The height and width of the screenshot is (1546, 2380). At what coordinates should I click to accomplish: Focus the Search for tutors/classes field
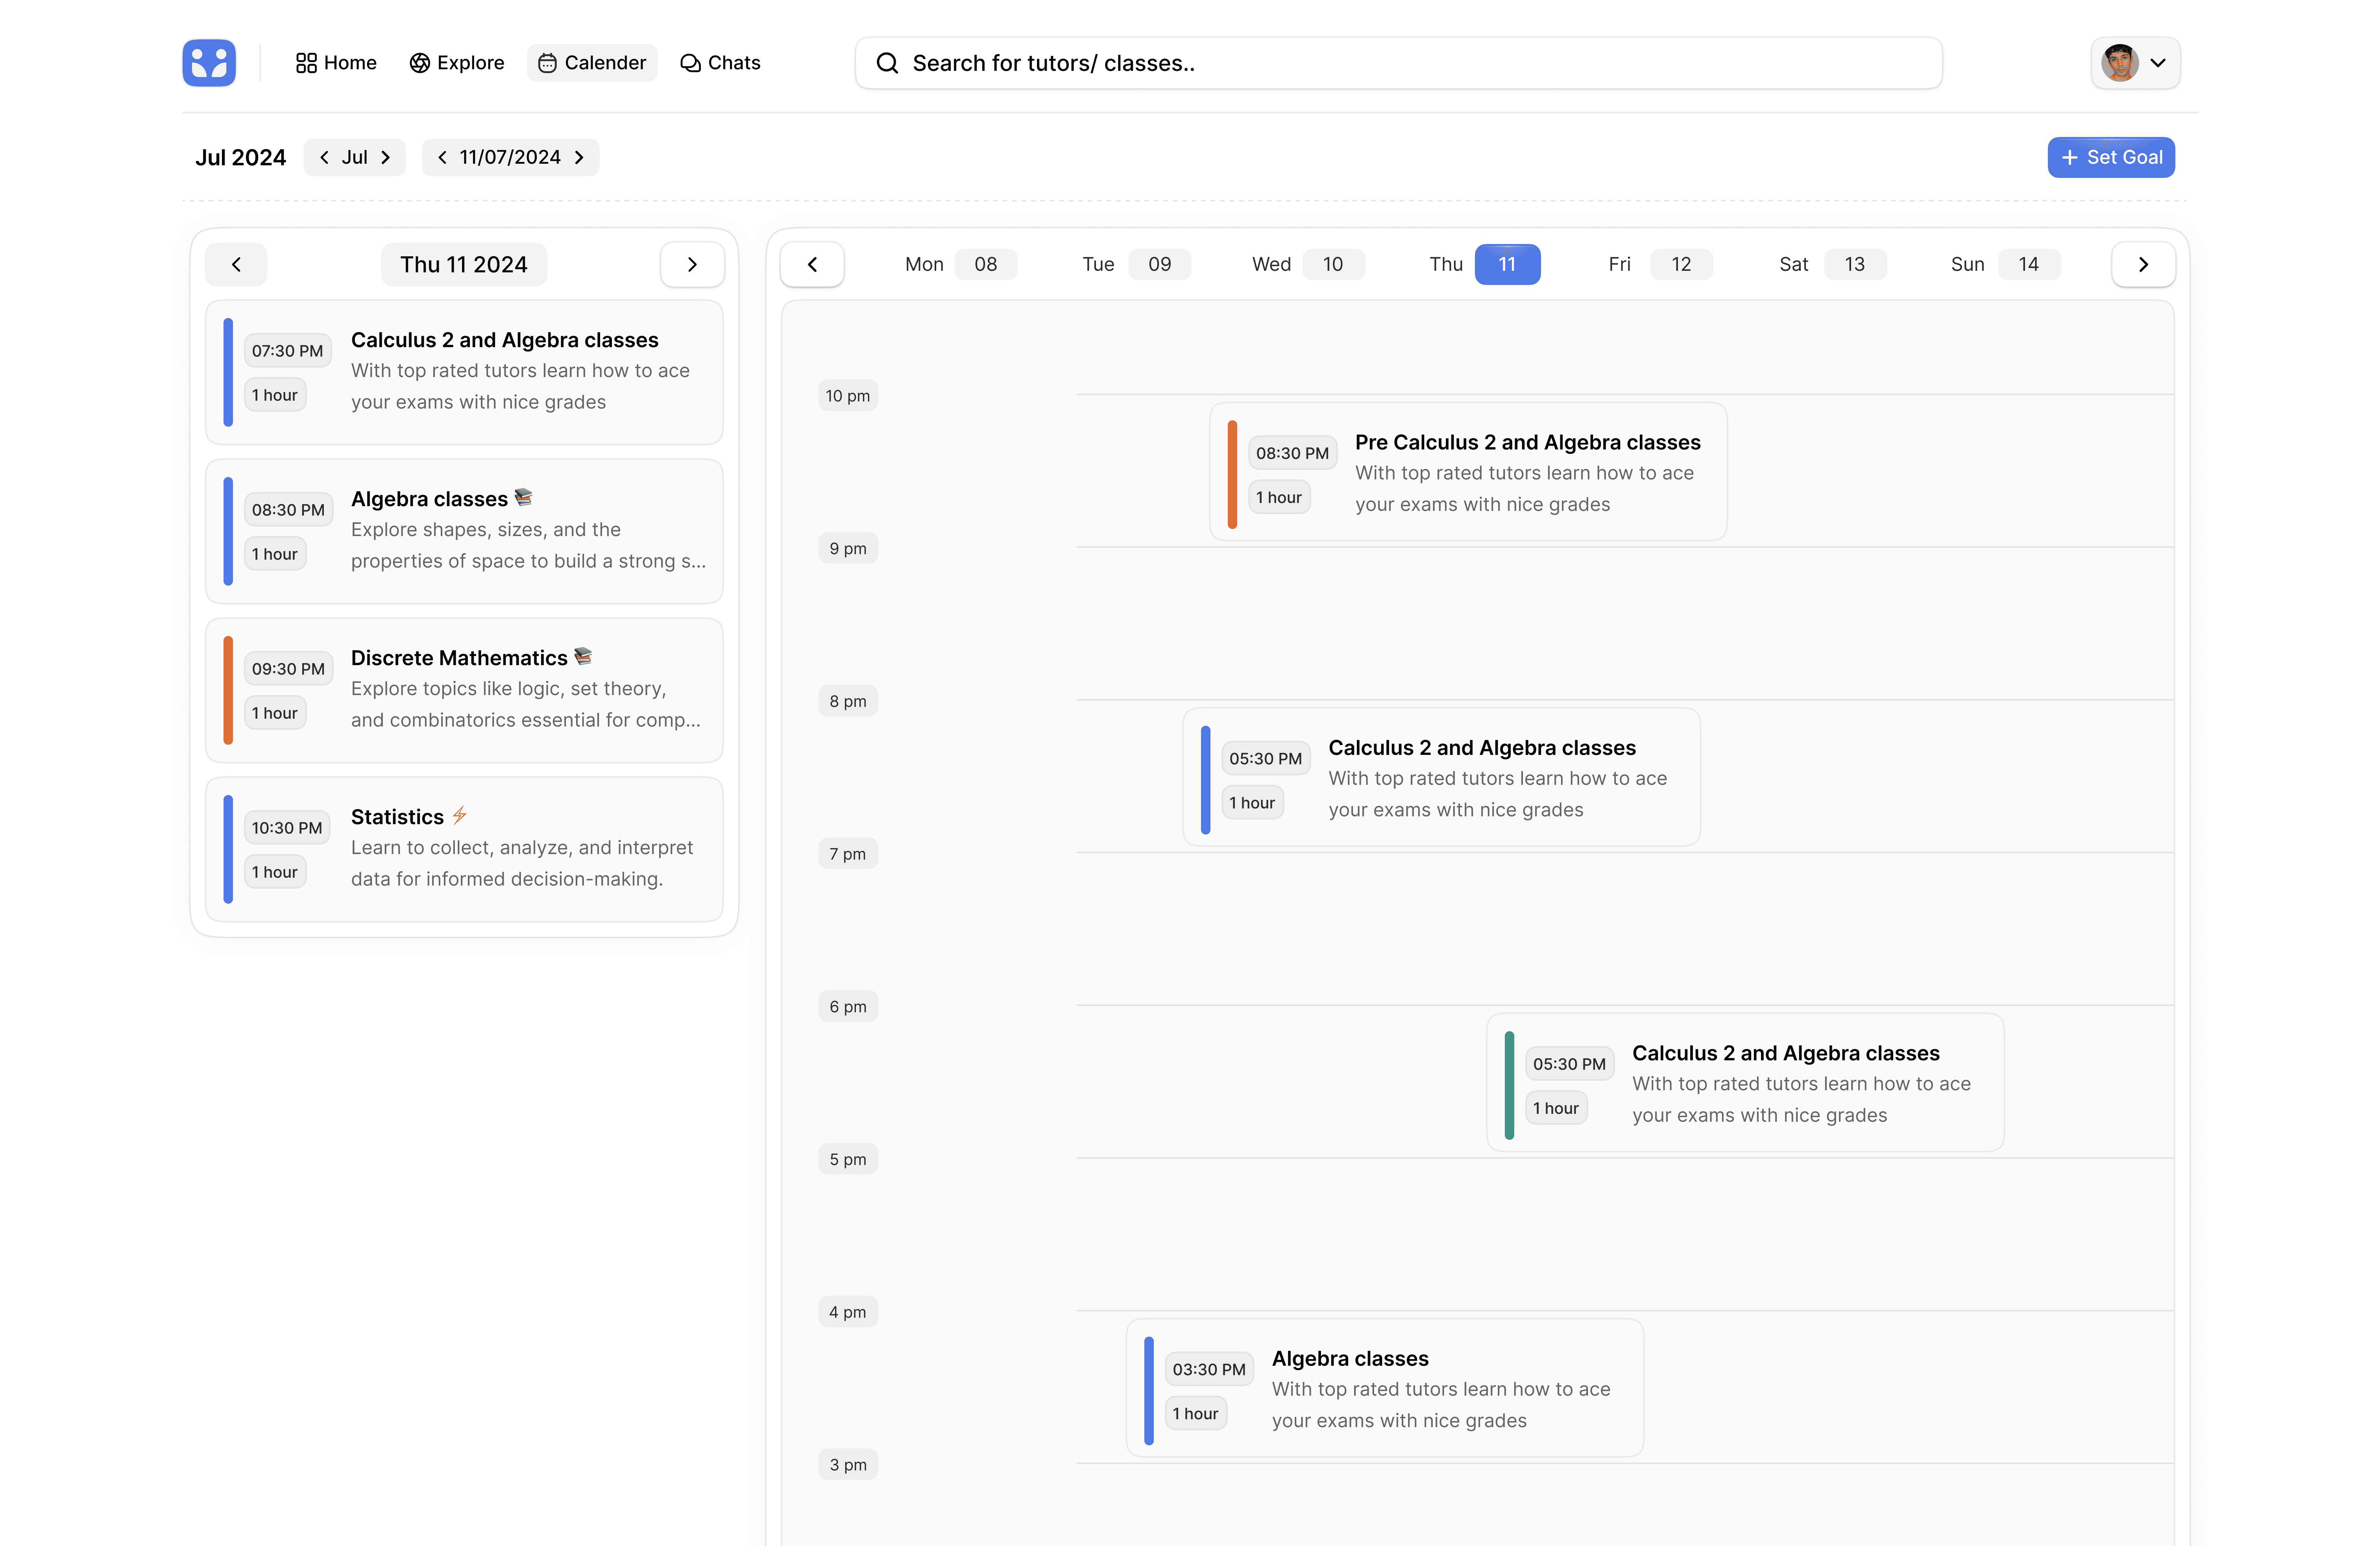[x=1398, y=63]
